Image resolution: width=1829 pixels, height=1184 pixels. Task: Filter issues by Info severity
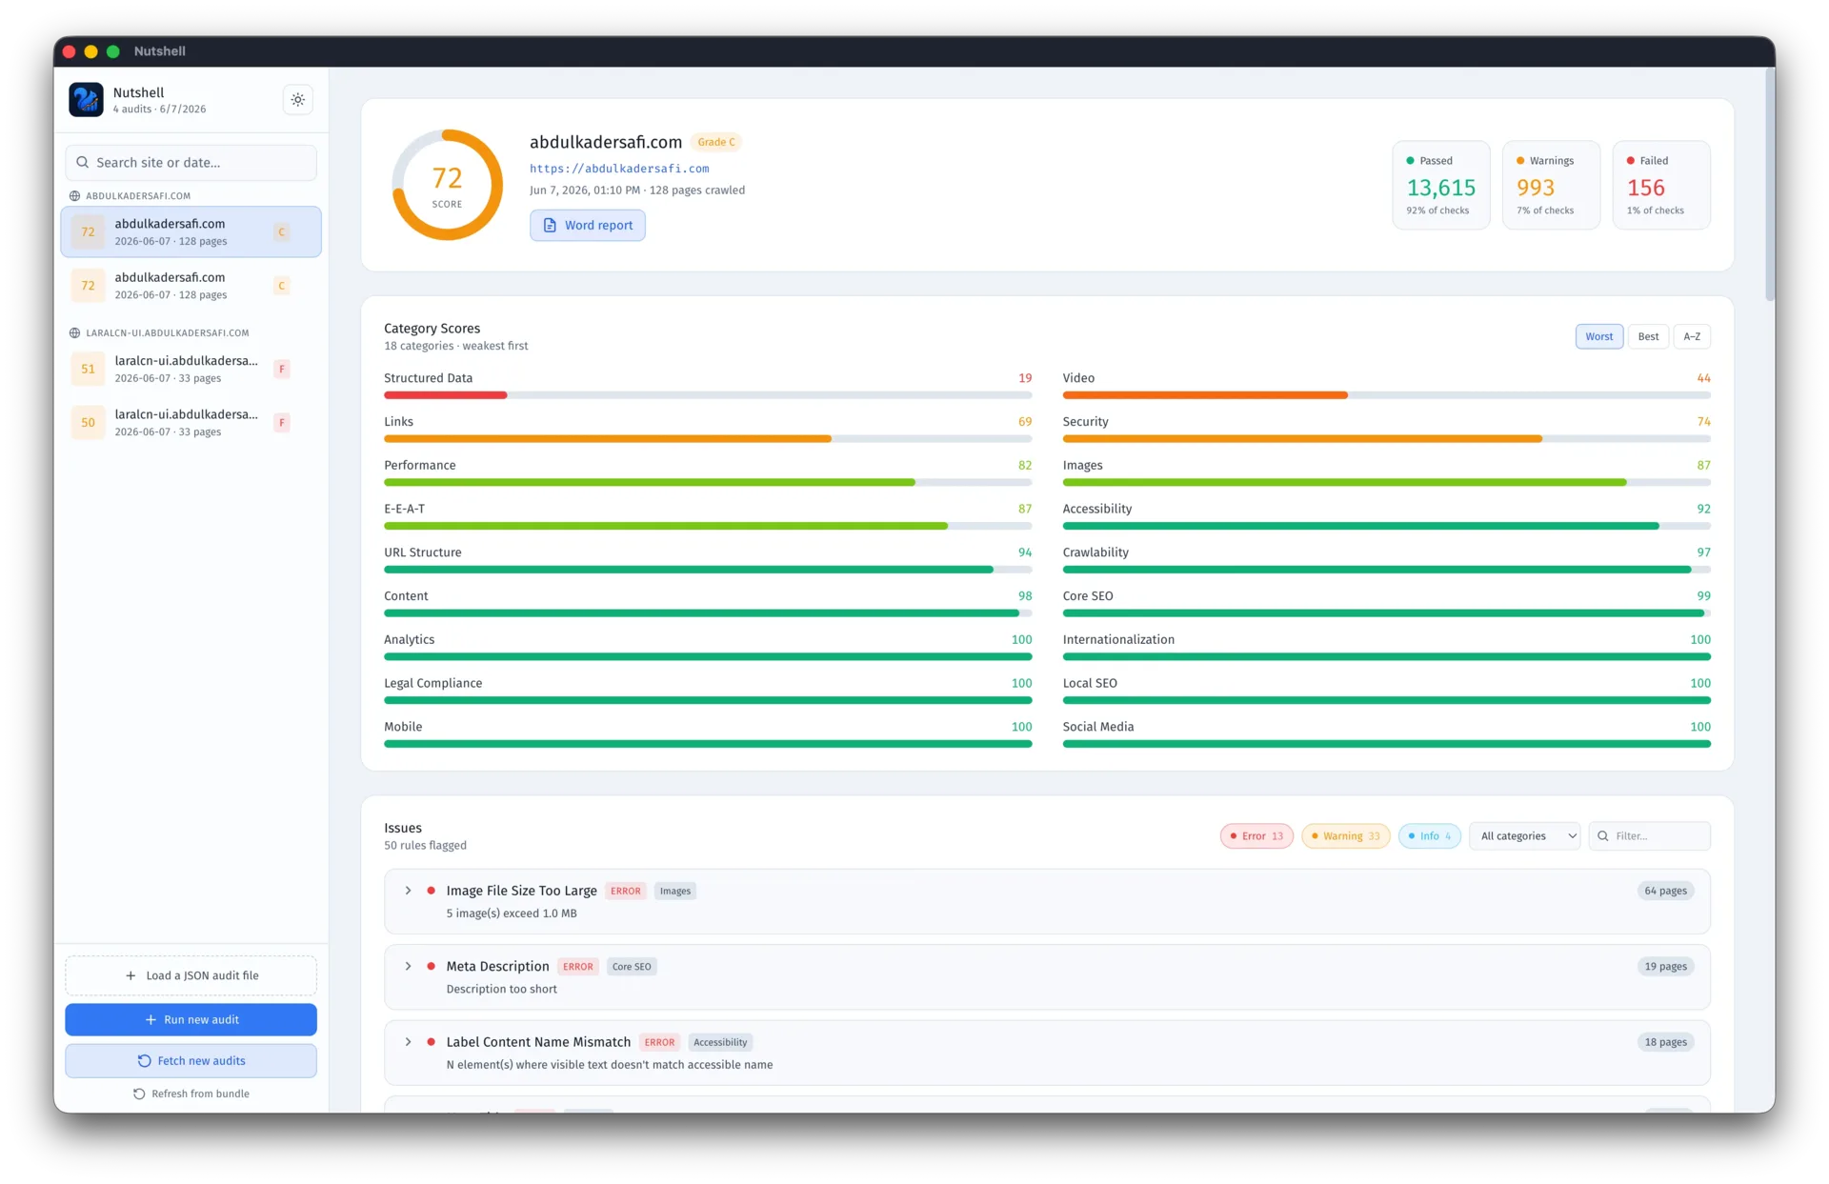(x=1430, y=836)
